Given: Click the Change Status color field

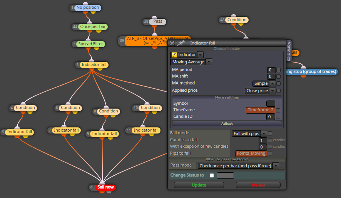Looking at the screenshot, I should tap(225, 175).
